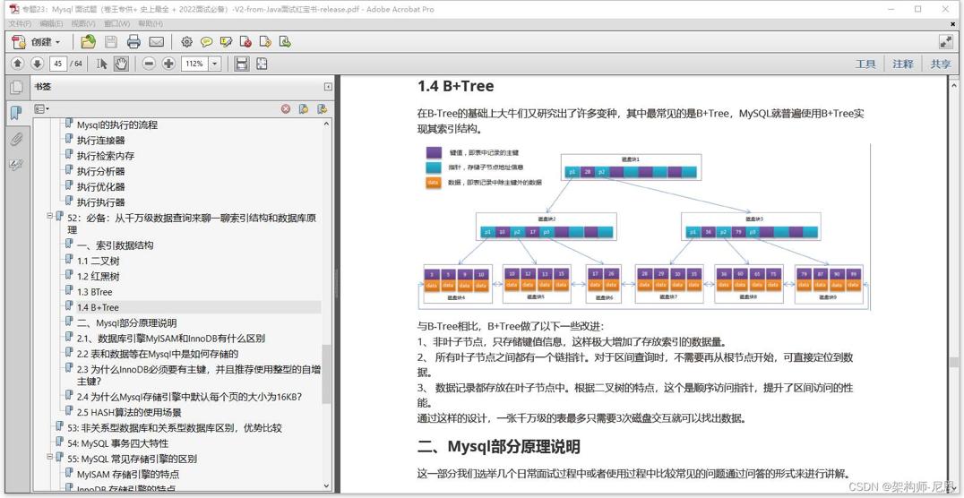Open the 编辑(E) menu
This screenshot has width=964, height=498.
click(x=51, y=23)
